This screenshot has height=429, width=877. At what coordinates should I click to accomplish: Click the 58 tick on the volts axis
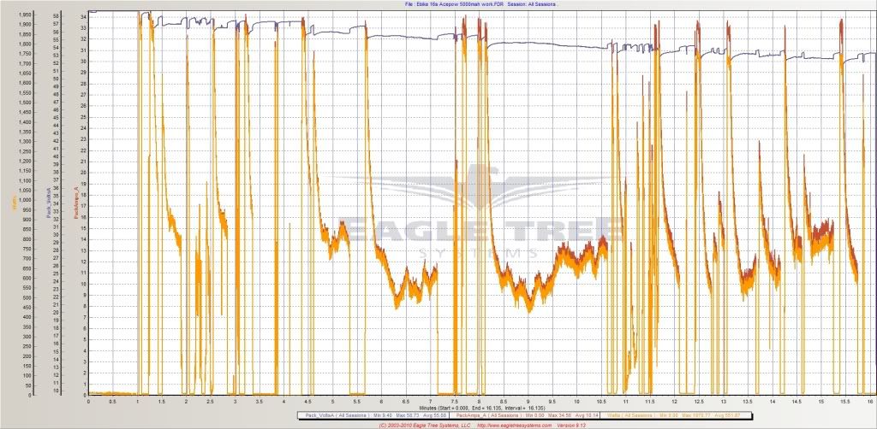click(x=57, y=16)
